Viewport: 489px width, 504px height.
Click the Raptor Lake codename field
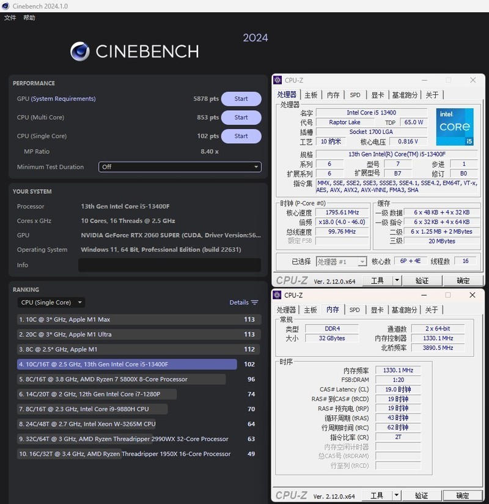point(345,122)
